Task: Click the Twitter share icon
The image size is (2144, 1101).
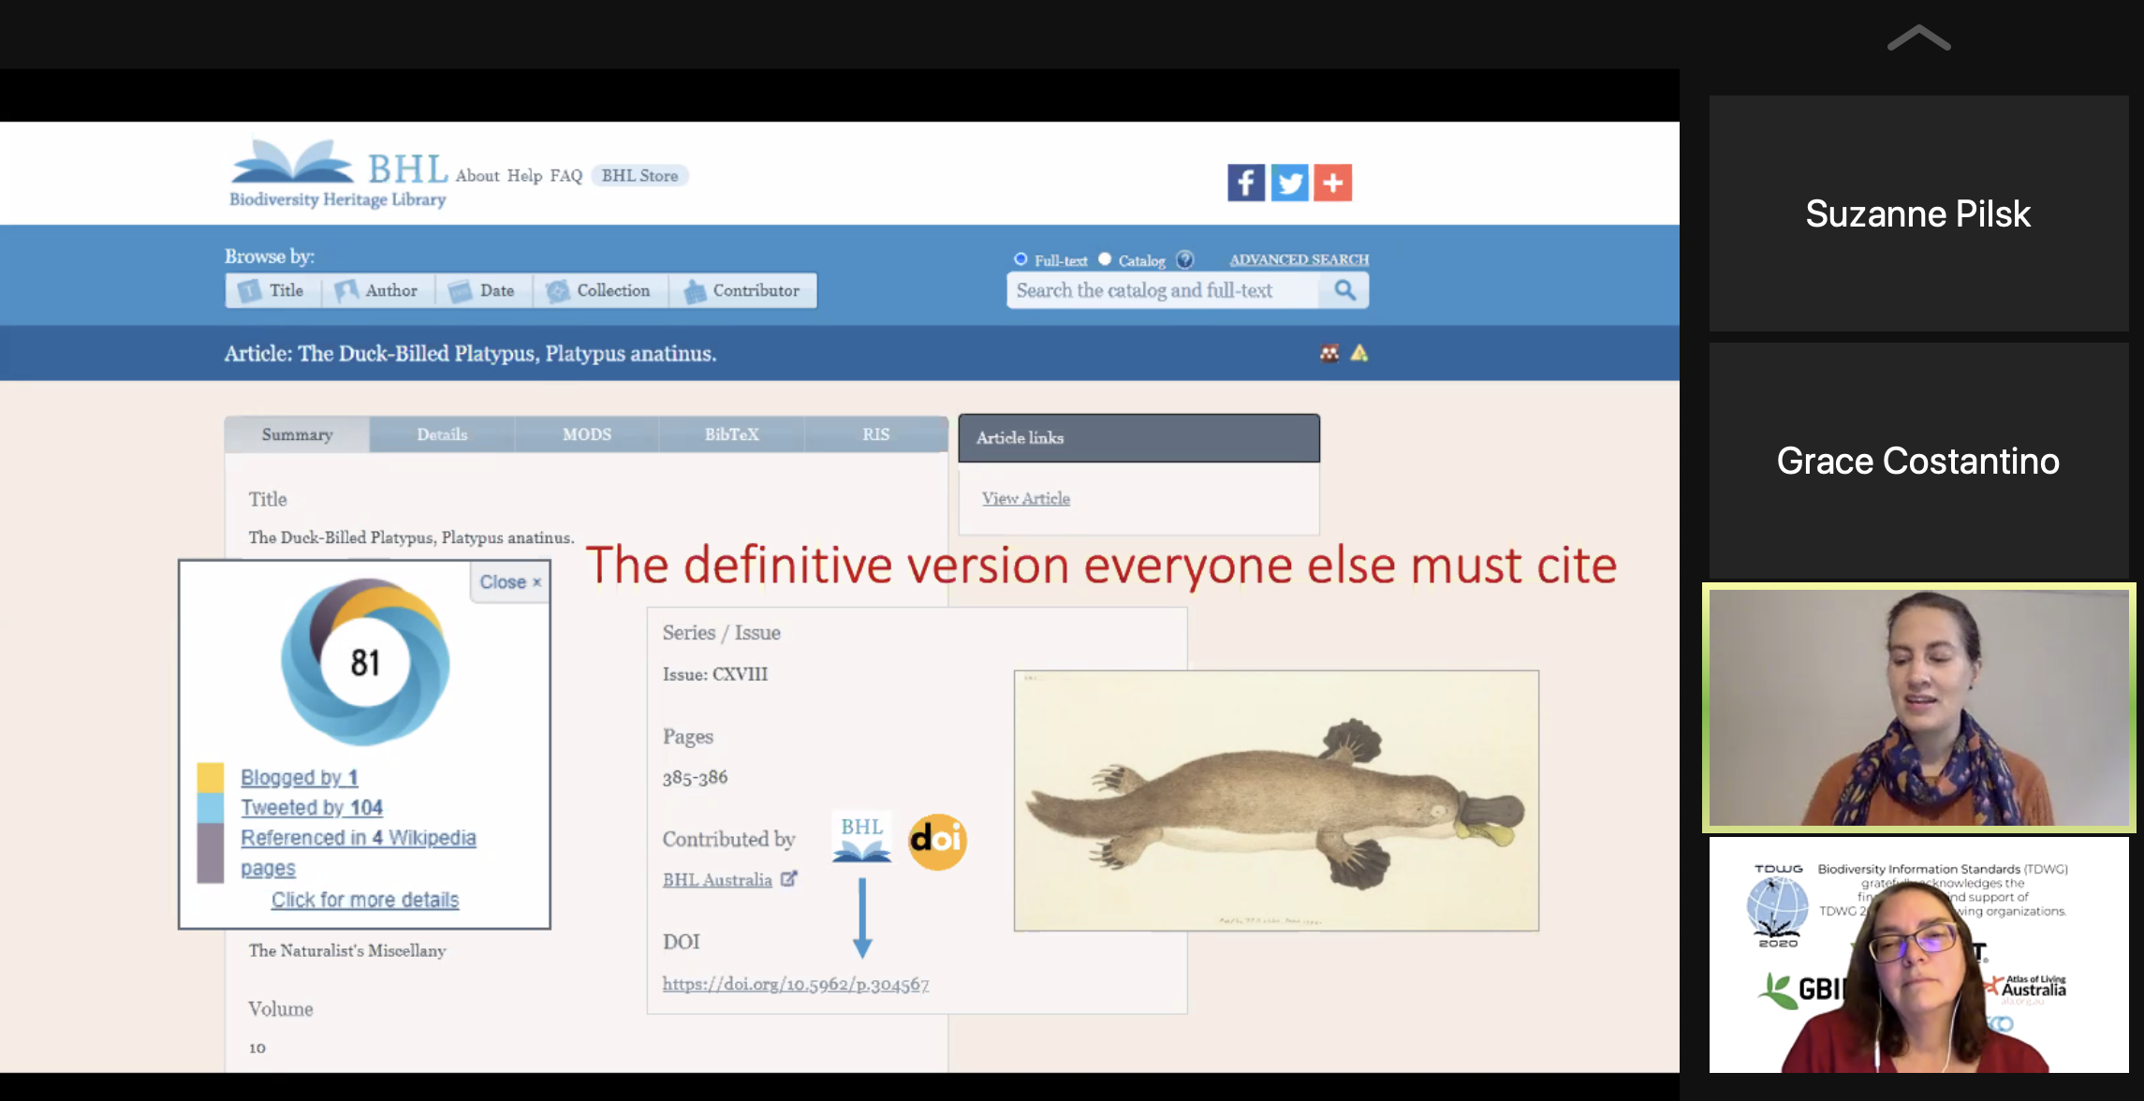Action: pos(1289,183)
